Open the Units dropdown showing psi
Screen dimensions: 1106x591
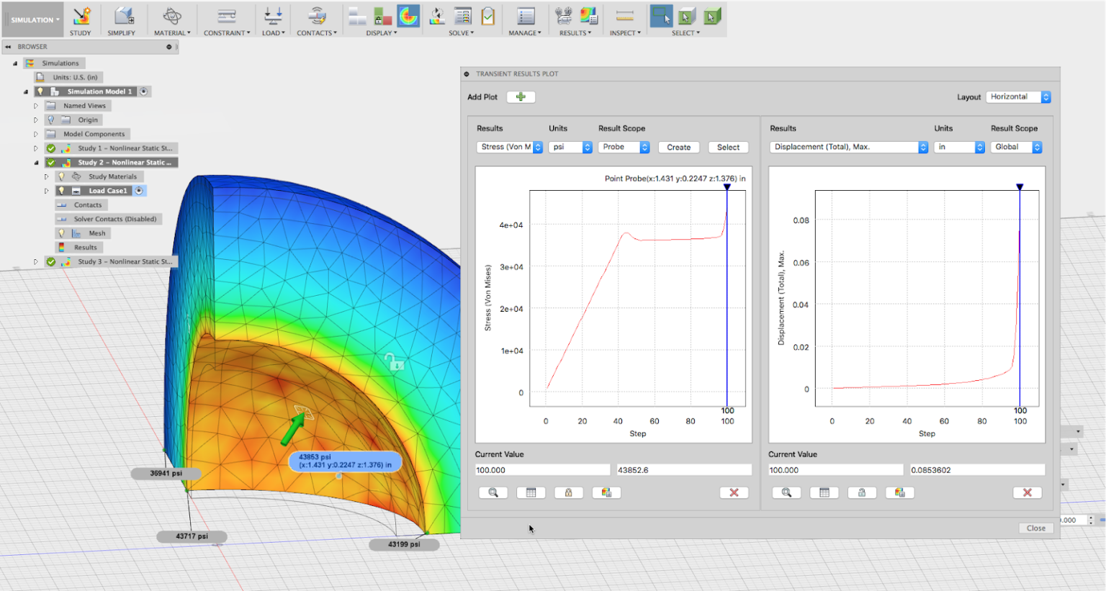[570, 147]
